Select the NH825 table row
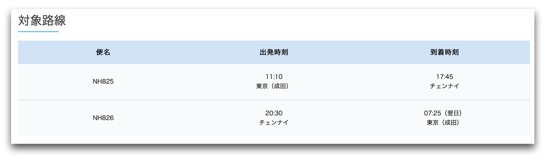The width and height of the screenshot is (548, 163). tap(274, 82)
